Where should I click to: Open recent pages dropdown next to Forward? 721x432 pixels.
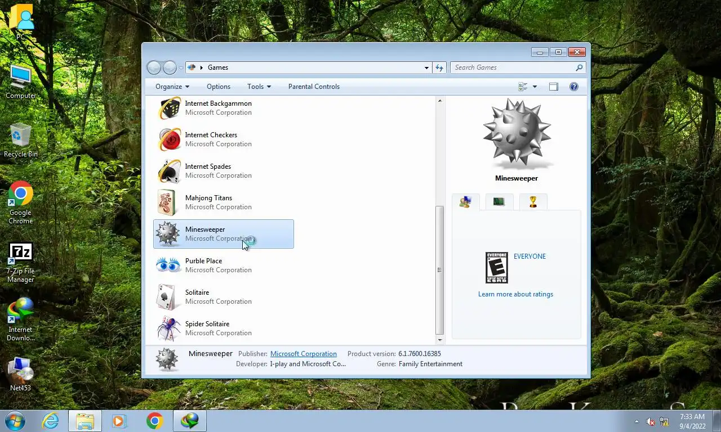(181, 67)
